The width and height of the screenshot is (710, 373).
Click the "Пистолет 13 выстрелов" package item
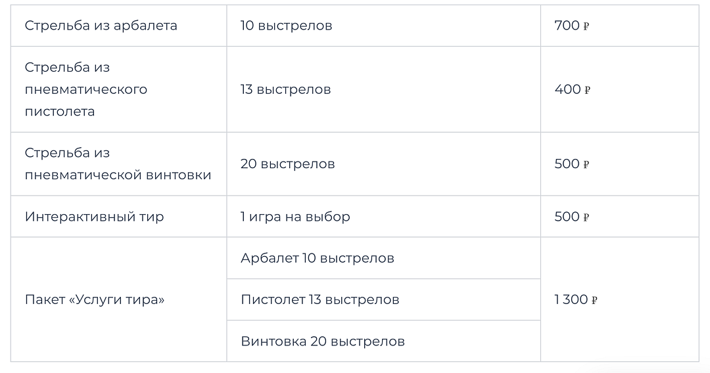coord(319,300)
